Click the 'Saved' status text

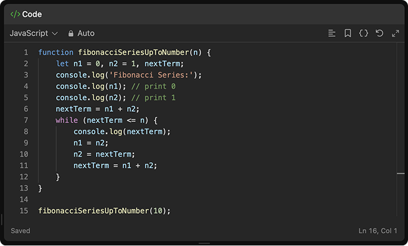coord(21,230)
